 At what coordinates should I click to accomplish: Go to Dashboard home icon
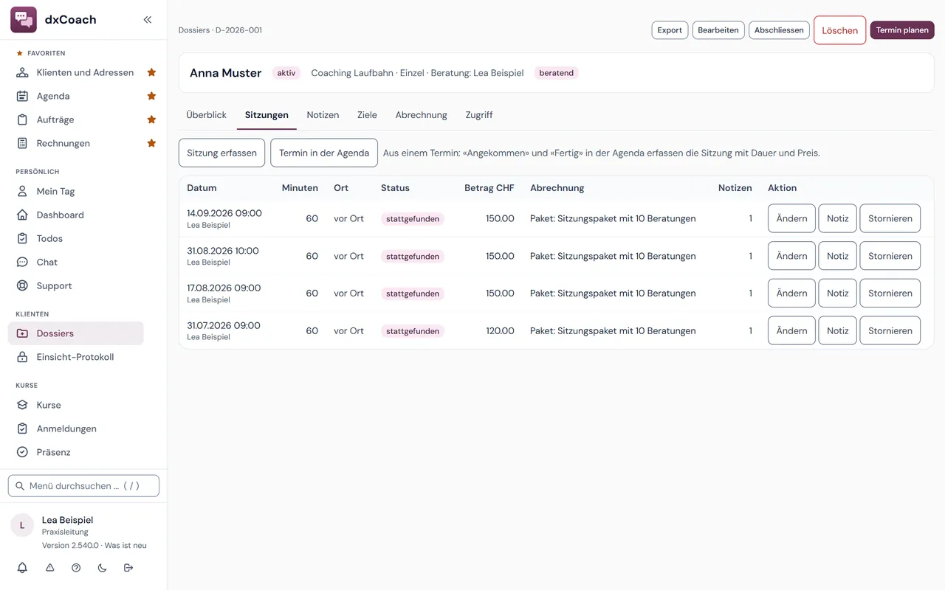[22, 215]
